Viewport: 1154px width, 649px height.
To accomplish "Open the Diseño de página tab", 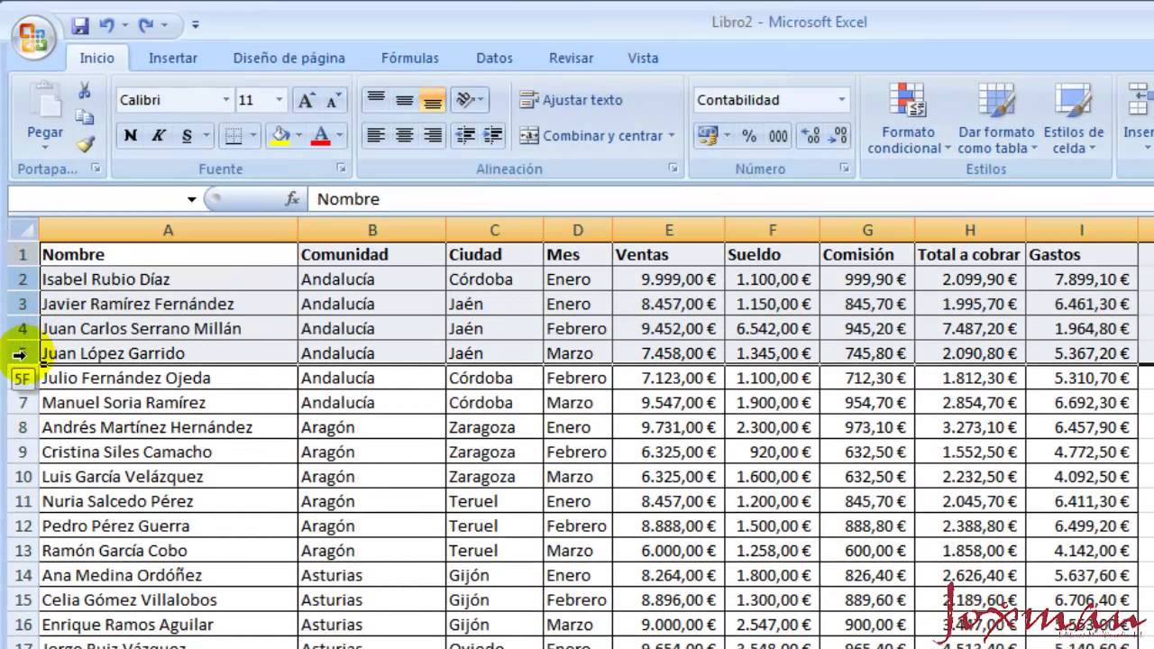I will pyautogui.click(x=289, y=58).
